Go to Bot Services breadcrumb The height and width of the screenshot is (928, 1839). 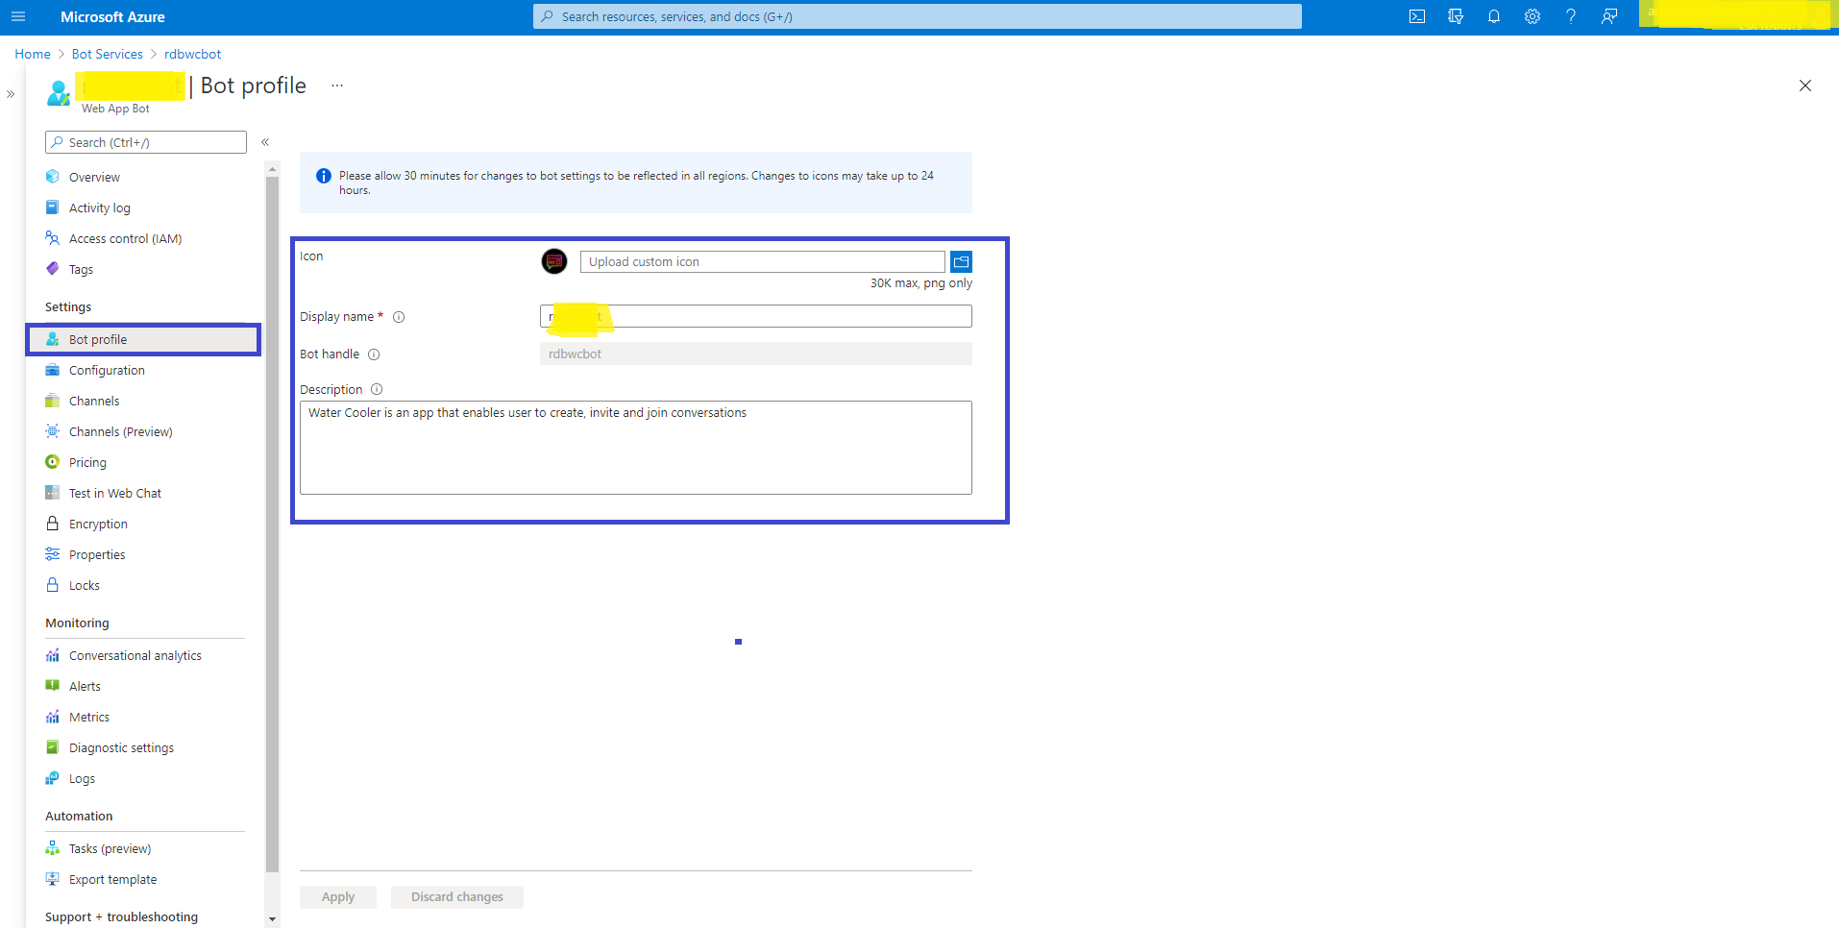108,54
